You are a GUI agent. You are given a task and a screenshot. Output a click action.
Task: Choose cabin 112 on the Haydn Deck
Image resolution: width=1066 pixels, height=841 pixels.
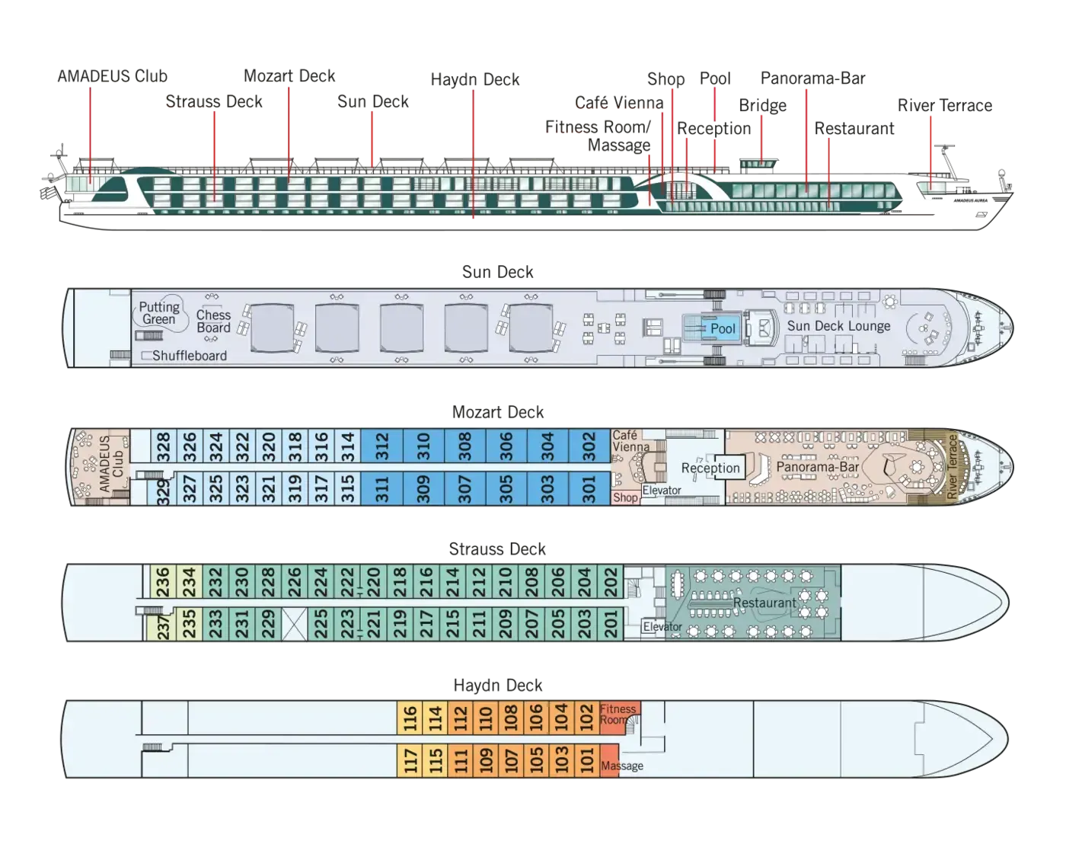[461, 718]
